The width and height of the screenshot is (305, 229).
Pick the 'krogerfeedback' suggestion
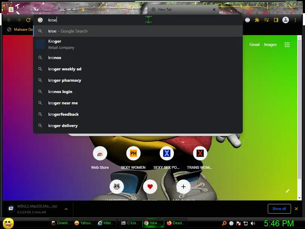click(x=138, y=114)
